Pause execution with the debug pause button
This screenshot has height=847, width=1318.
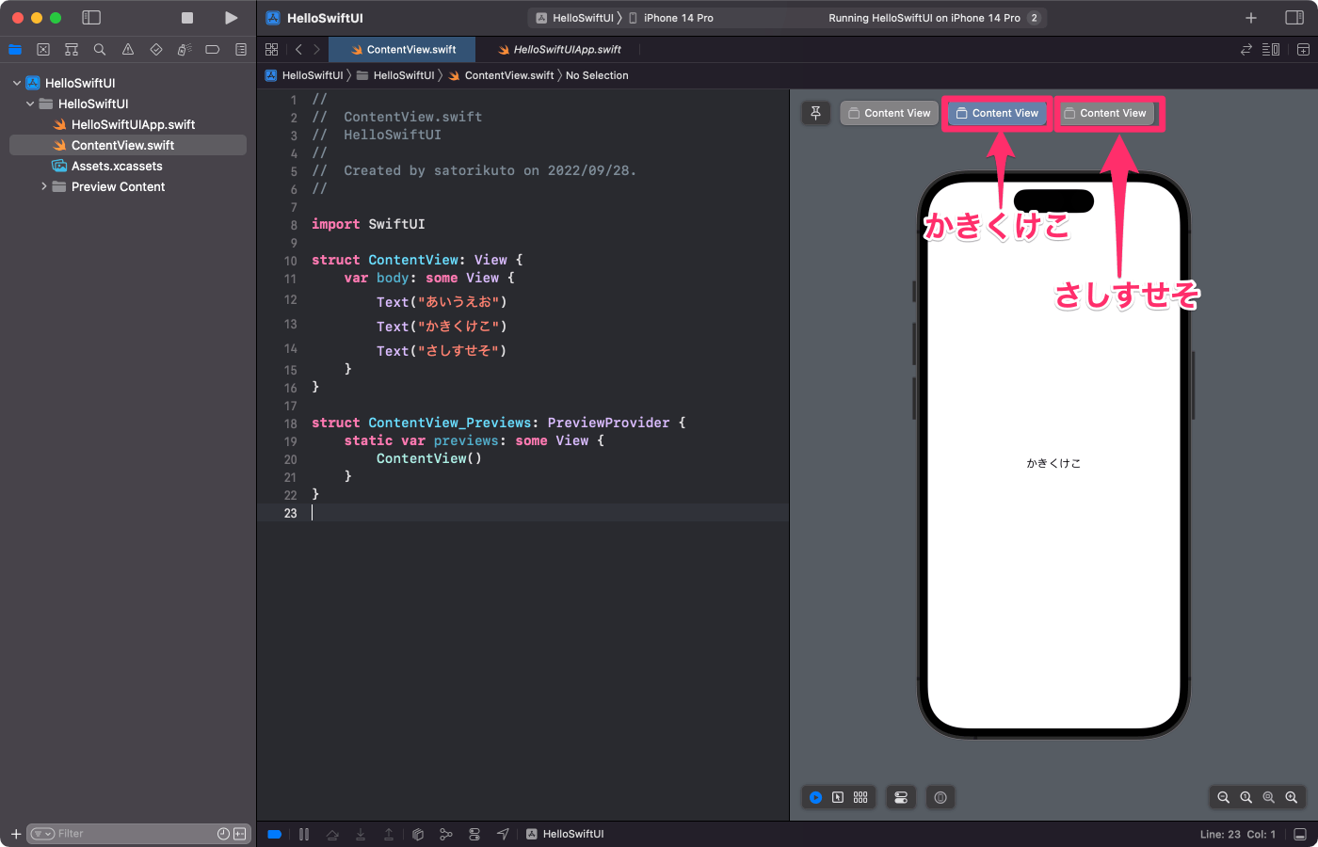[303, 834]
